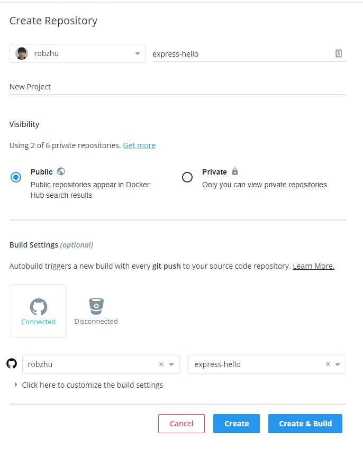
Task: Click the globe icon next to Public
Action: (x=60, y=171)
